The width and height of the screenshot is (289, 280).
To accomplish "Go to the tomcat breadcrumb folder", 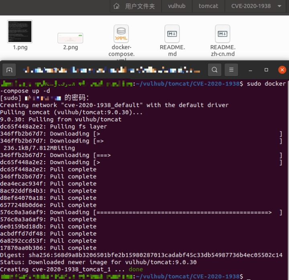I will click(x=208, y=6).
